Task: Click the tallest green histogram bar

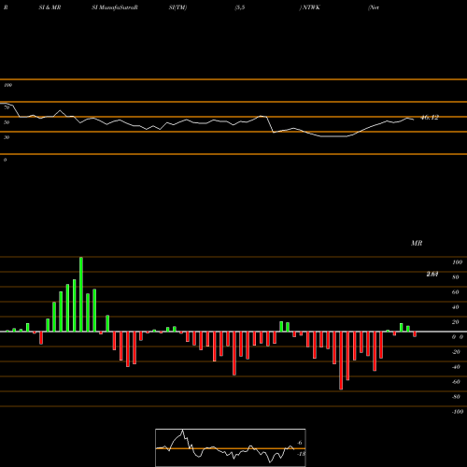Action: (x=81, y=294)
